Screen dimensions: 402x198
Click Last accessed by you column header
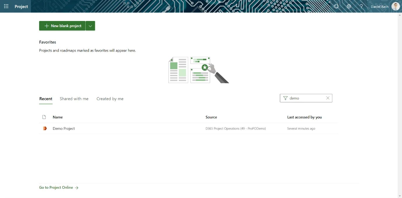pyautogui.click(x=304, y=117)
